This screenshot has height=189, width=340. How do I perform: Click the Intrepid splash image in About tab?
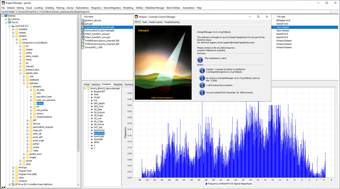(x=163, y=62)
